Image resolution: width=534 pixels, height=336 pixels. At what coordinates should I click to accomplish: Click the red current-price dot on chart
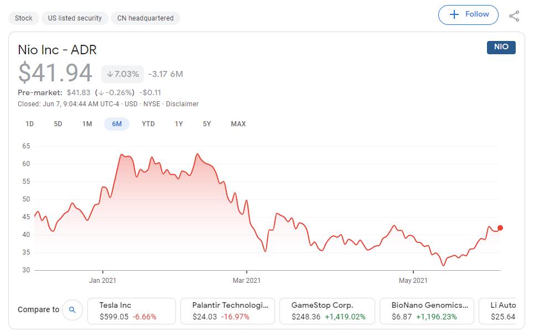coord(500,228)
